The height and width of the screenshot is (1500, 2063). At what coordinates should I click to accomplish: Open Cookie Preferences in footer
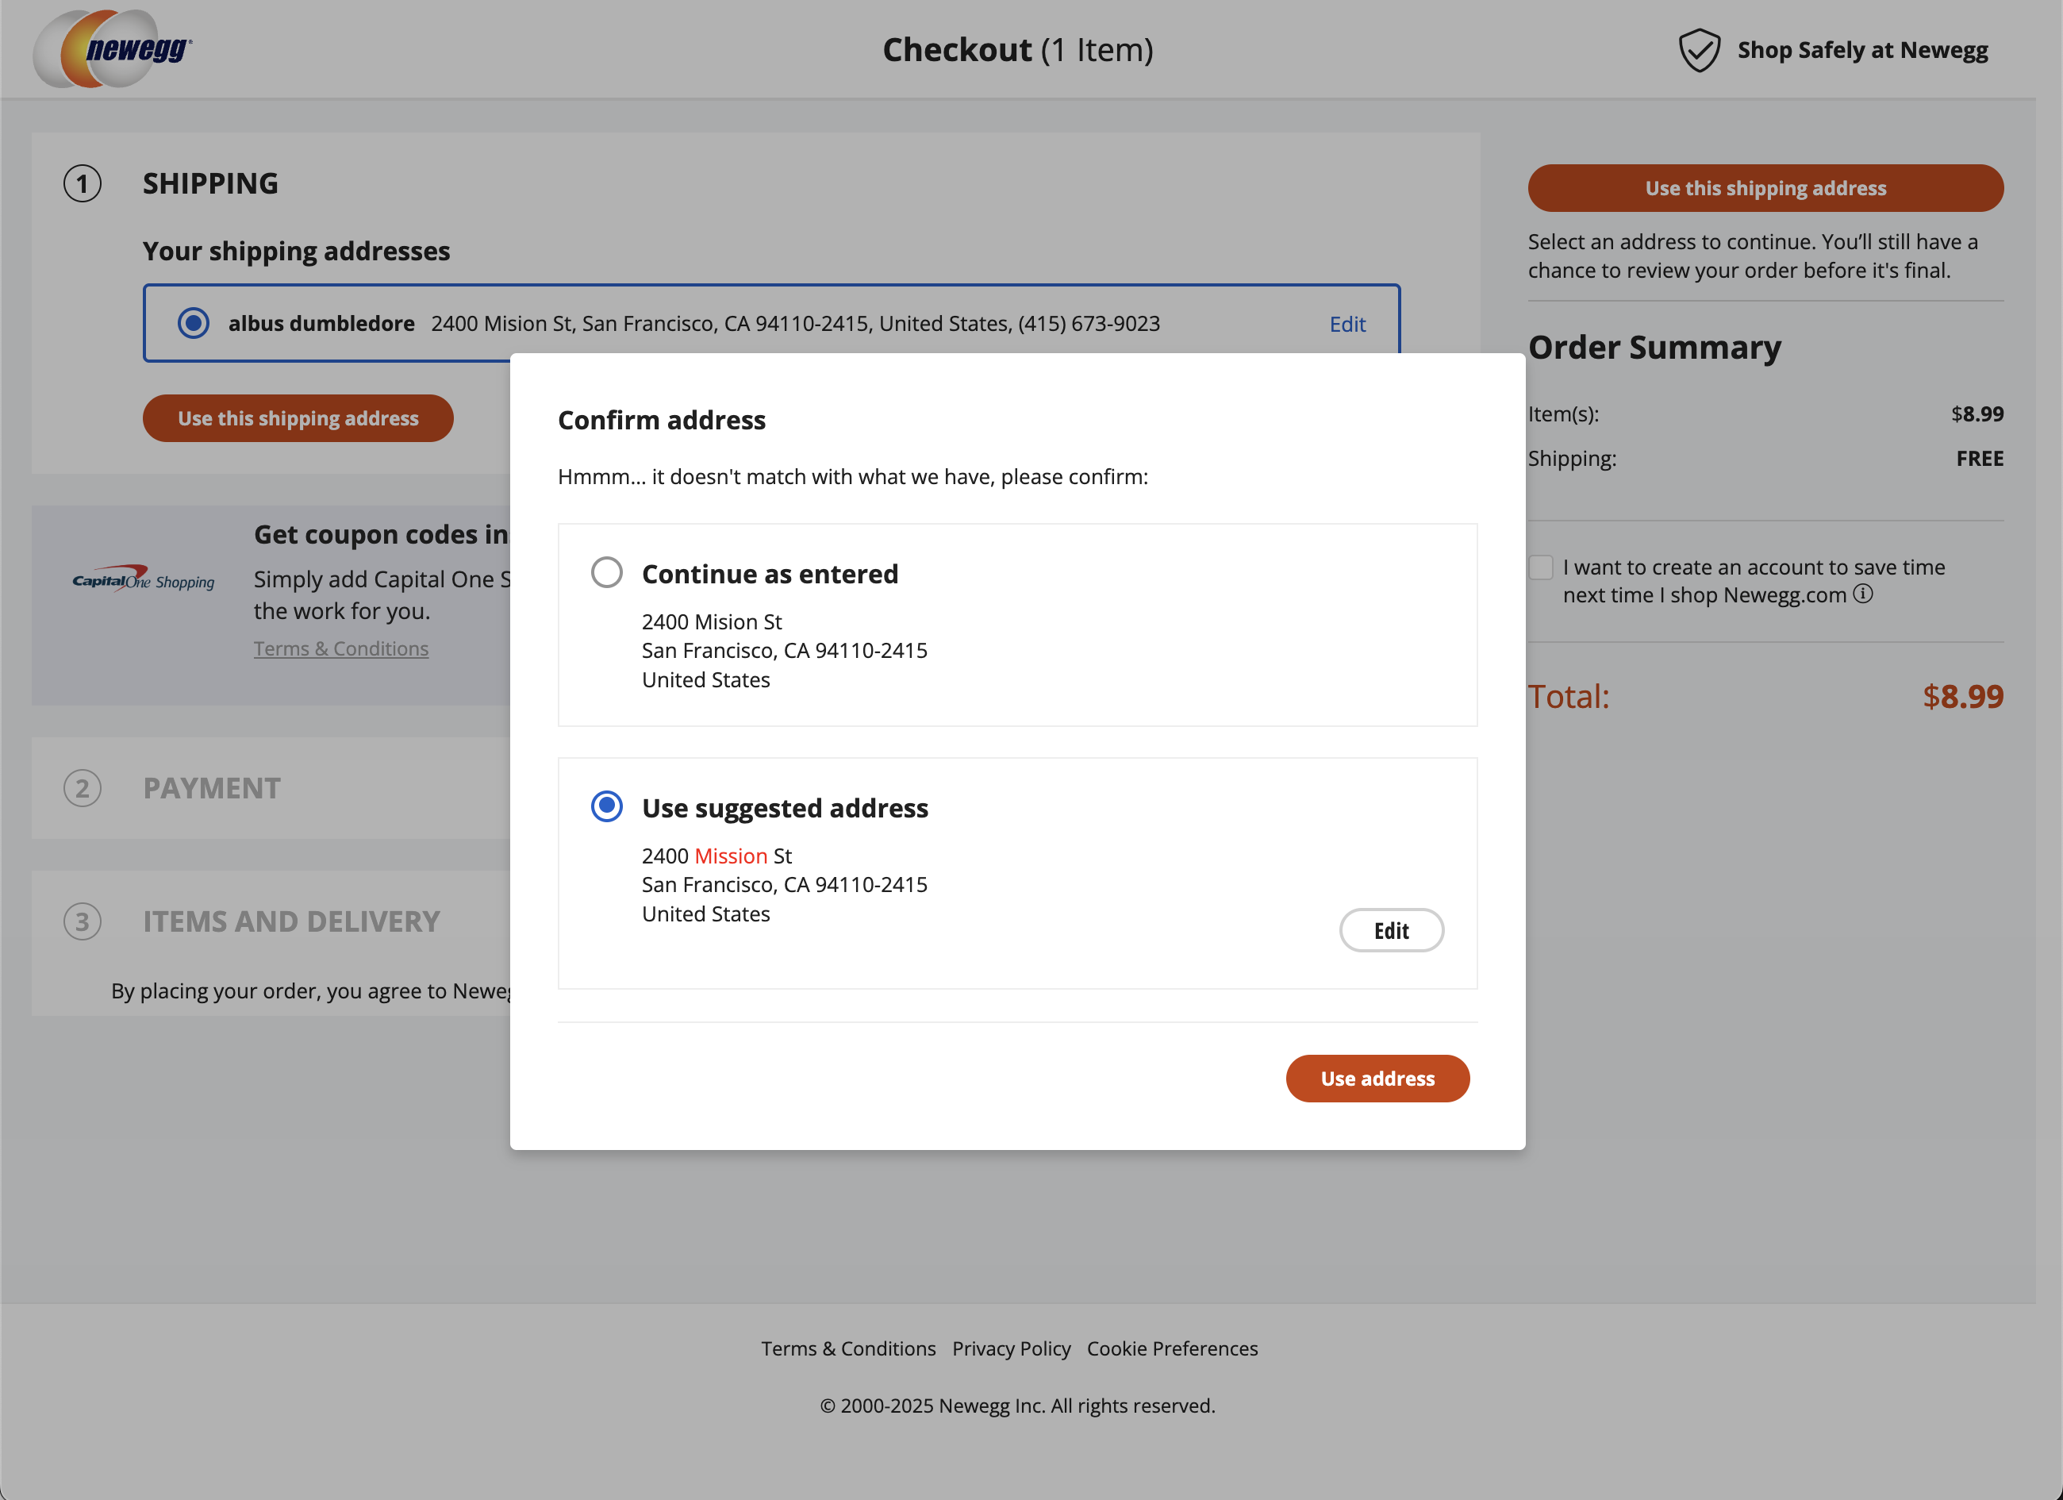point(1172,1348)
